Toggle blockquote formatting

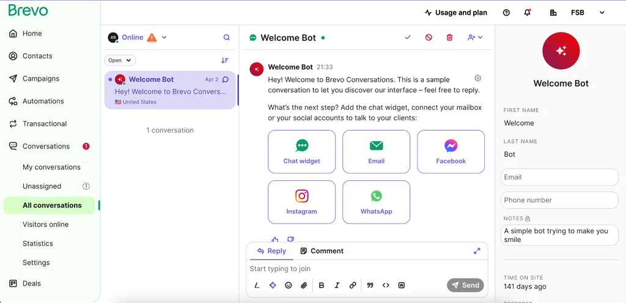370,285
